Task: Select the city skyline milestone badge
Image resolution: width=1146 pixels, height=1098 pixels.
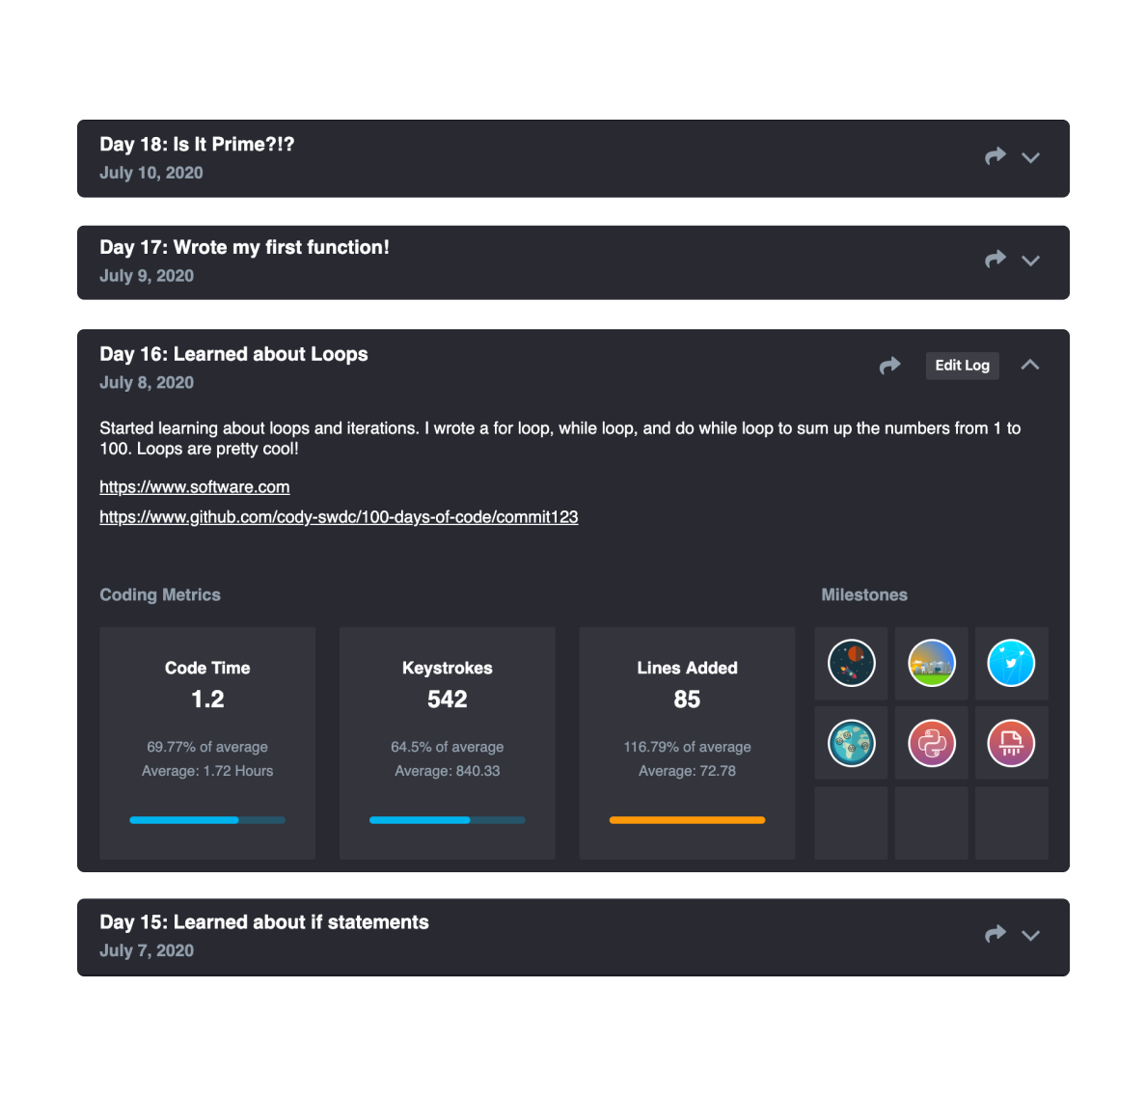Action: pos(931,663)
